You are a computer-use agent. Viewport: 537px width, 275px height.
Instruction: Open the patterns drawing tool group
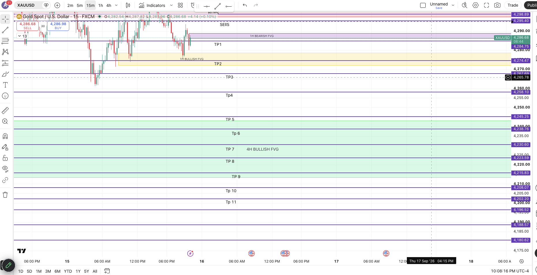click(5, 52)
